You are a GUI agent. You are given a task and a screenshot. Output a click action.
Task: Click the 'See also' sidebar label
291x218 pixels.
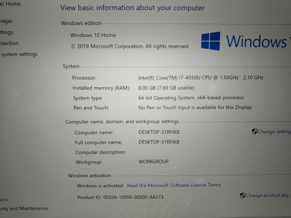(4, 200)
